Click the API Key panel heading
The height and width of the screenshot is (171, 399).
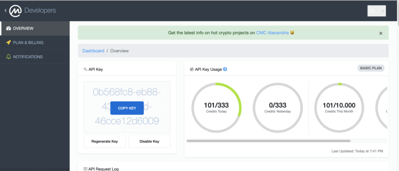point(96,69)
